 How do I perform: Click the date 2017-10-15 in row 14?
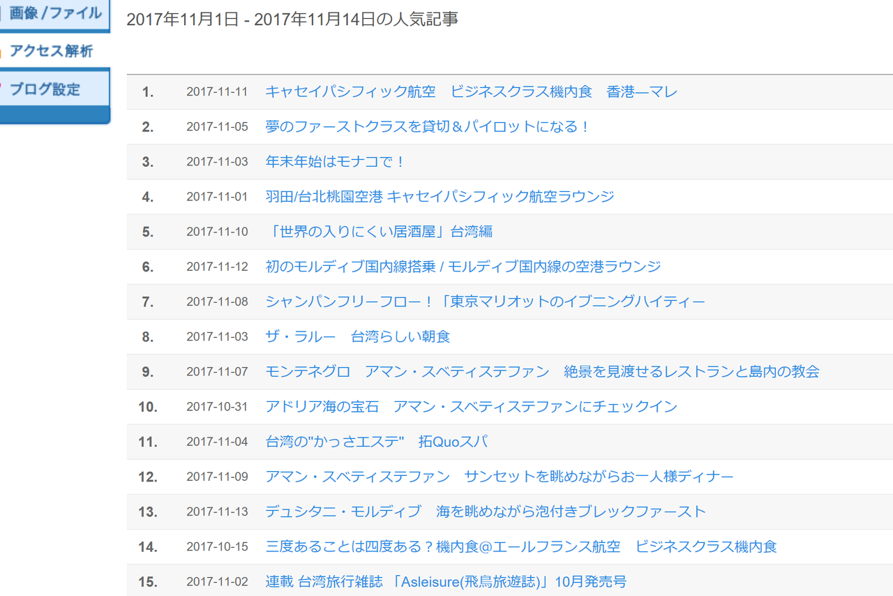pyautogui.click(x=217, y=546)
